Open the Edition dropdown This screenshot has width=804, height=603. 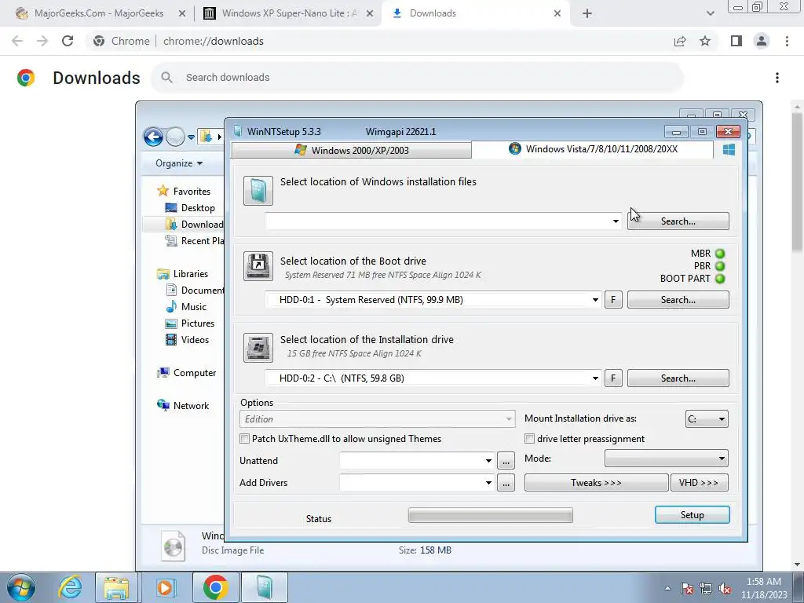click(x=377, y=419)
